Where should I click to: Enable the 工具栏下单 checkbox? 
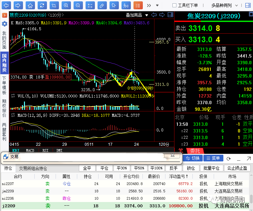(174, 5)
